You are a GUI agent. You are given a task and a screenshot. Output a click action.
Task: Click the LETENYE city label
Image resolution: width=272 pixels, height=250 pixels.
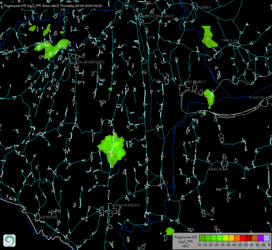pyautogui.click(x=49, y=217)
